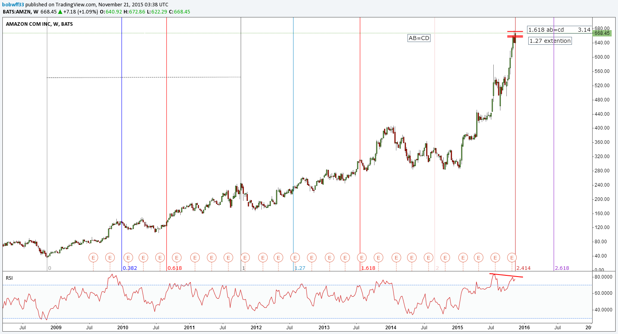Click the 2016 time axis label
This screenshot has height=334, width=618.
(x=524, y=328)
